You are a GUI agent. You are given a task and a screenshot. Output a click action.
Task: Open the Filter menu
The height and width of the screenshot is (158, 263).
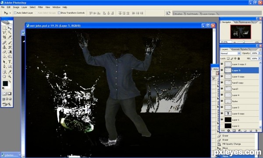click(x=40, y=7)
